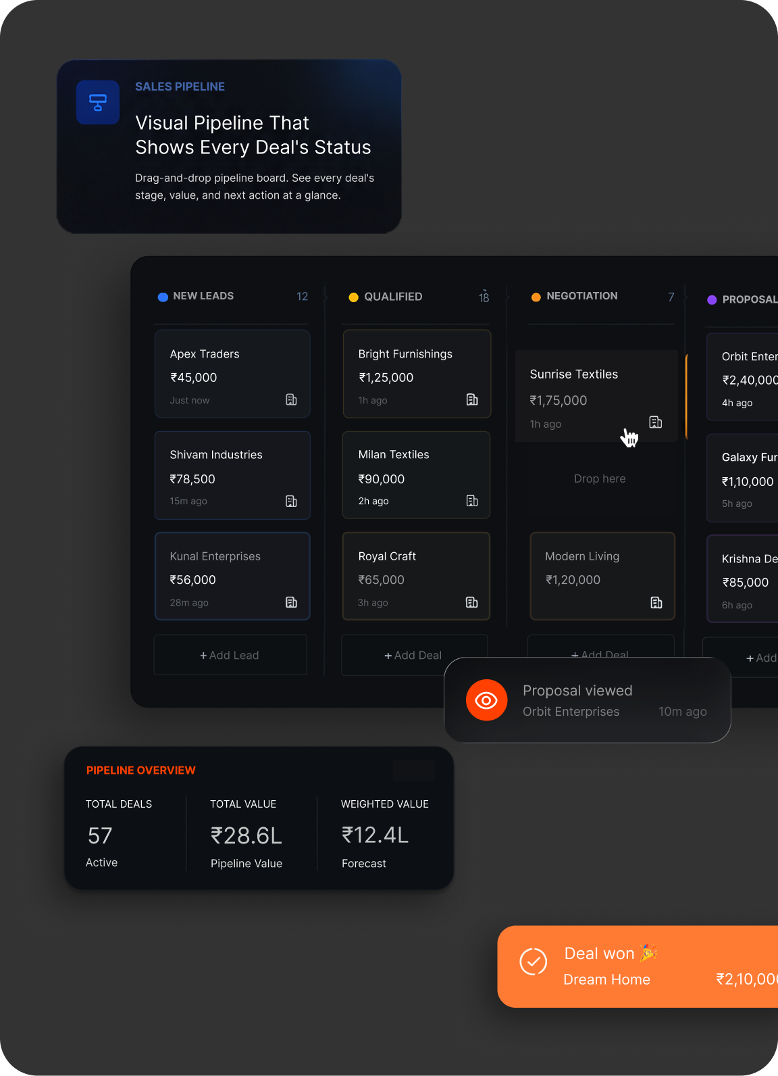Select the Negotiation column header

[x=602, y=296]
